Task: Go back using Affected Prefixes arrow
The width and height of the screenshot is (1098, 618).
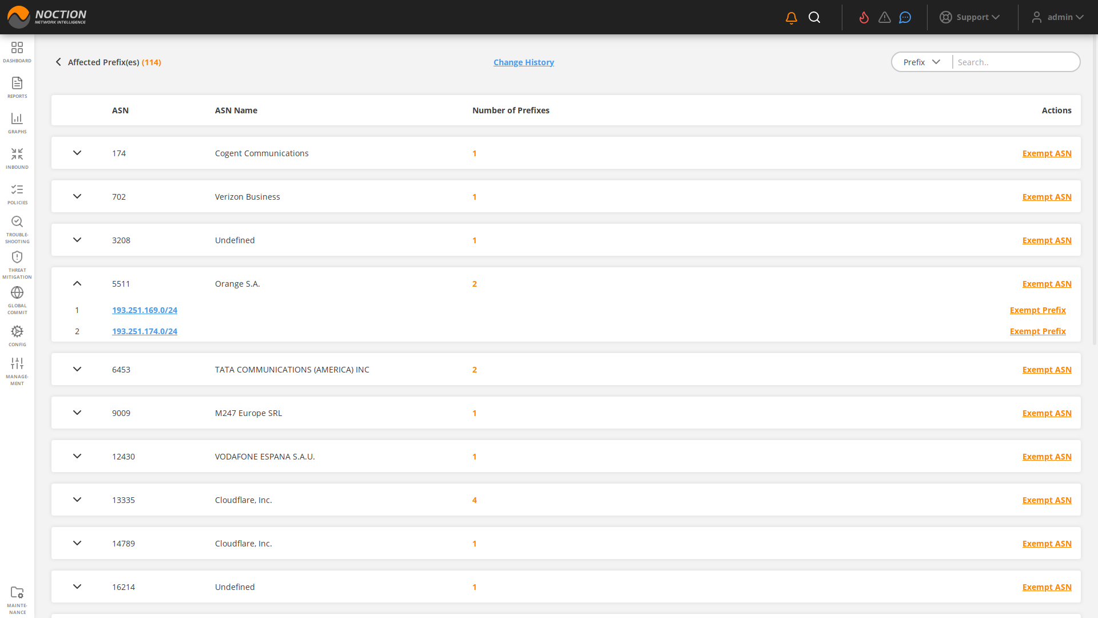Action: click(x=58, y=62)
